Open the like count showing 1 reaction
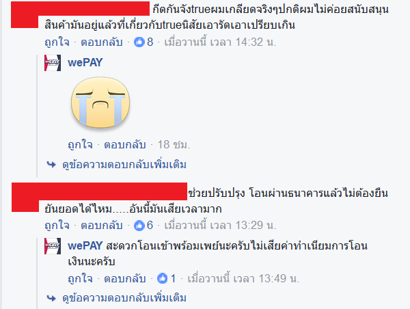The image size is (410, 309). pos(167,278)
